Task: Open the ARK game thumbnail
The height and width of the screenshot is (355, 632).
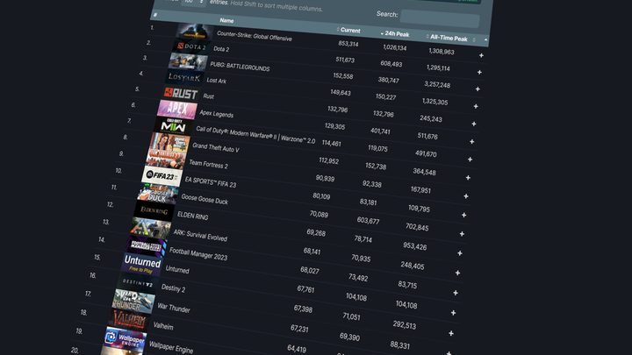Action: click(150, 229)
